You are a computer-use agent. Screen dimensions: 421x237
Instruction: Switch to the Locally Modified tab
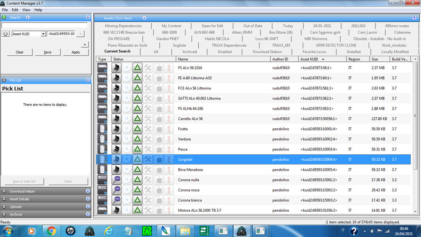tap(395, 52)
